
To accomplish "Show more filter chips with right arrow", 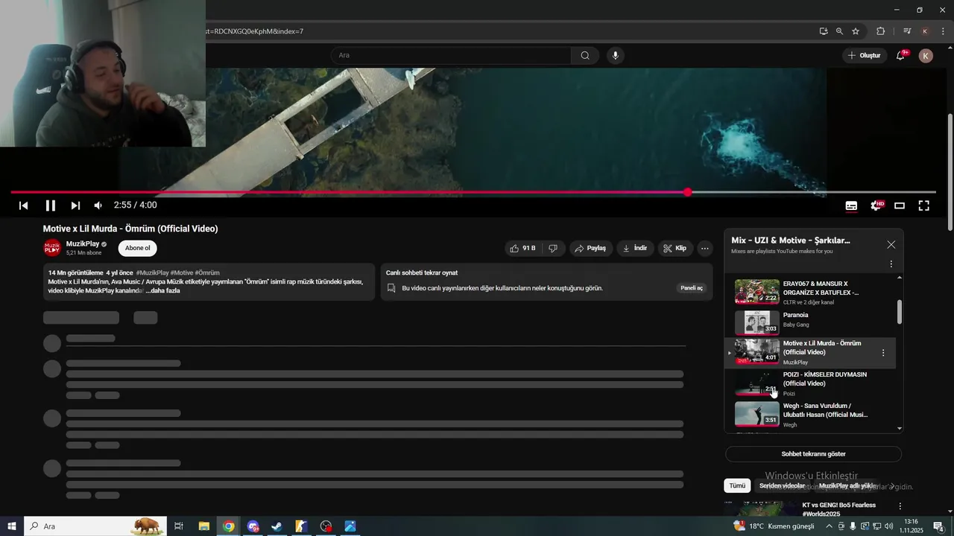I will tap(892, 485).
